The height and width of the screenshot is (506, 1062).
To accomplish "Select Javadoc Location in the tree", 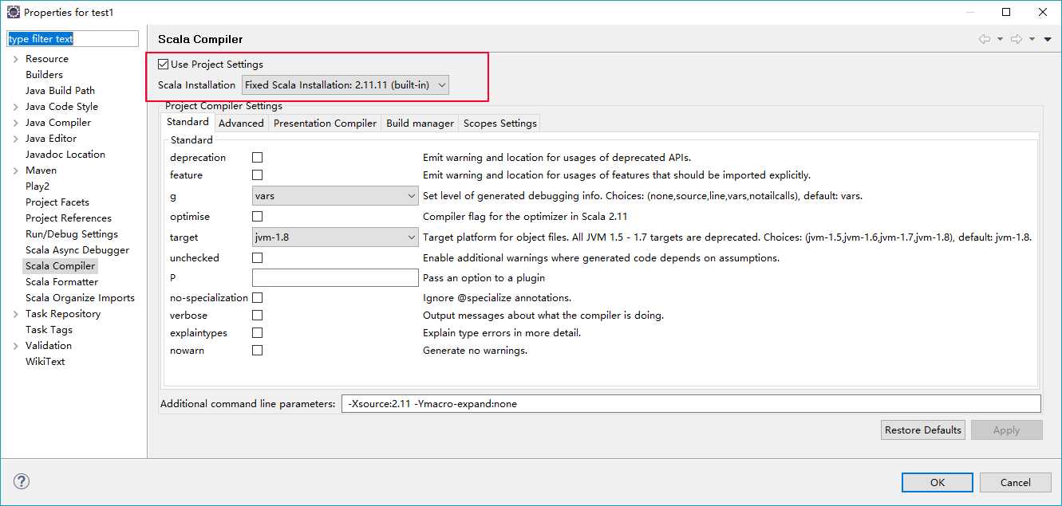I will 65,155.
